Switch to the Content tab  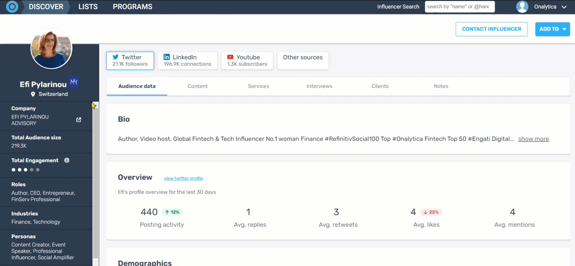pos(197,86)
